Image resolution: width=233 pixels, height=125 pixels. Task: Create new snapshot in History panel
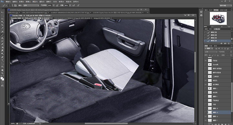[x=225, y=43]
